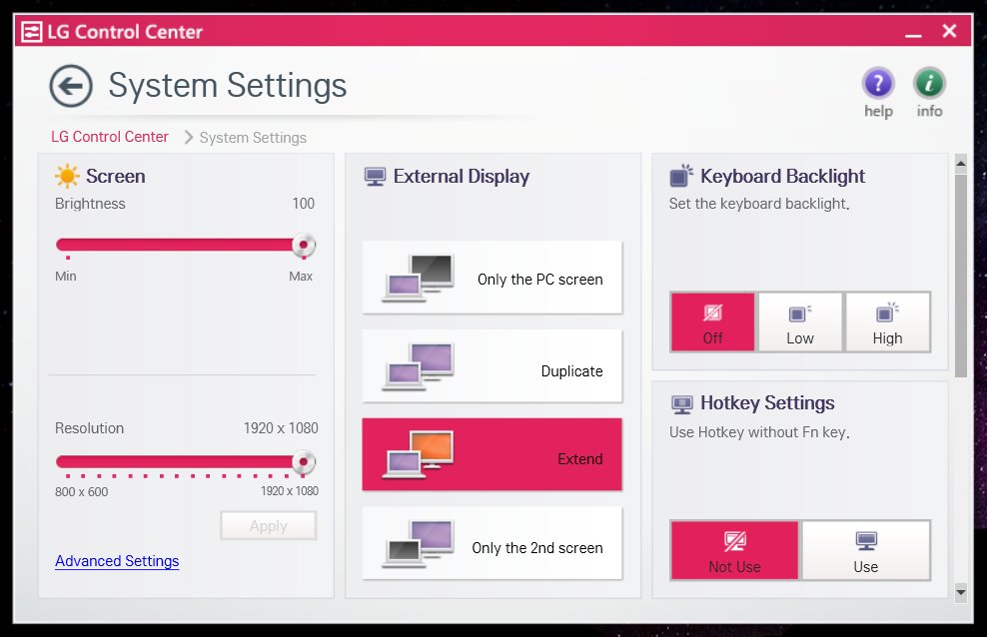Image resolution: width=987 pixels, height=637 pixels.
Task: Set keyboard backlight to Low
Action: [800, 321]
